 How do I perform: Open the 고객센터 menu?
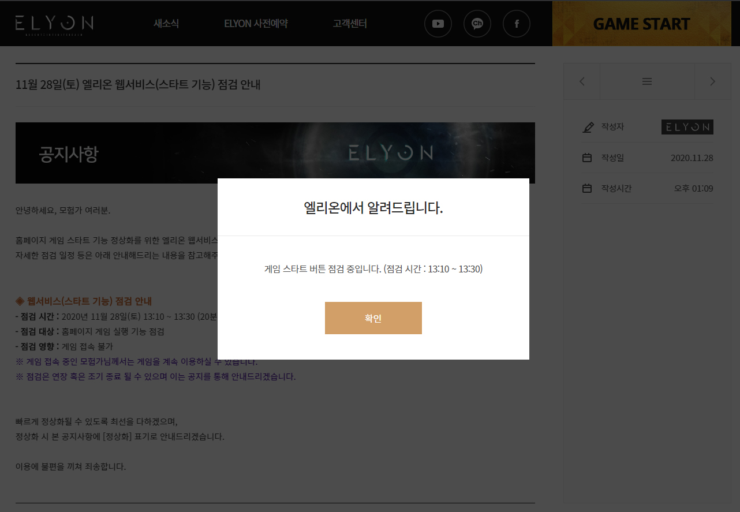(x=350, y=24)
